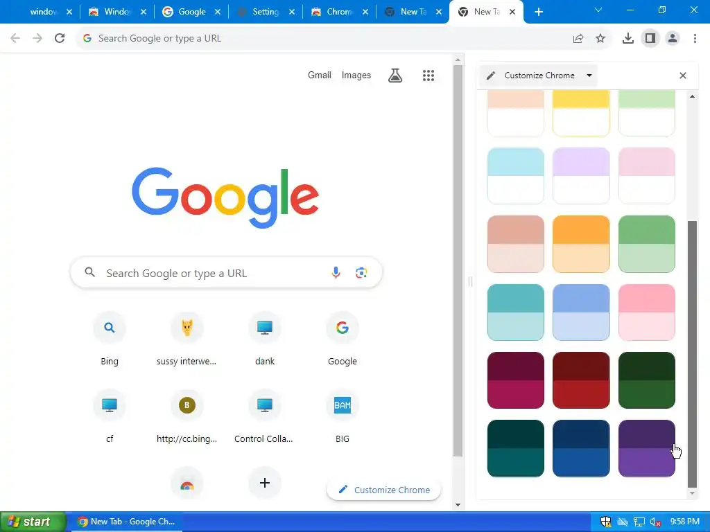Switch to the 'Windo' tab
710x532 pixels.
(116, 12)
